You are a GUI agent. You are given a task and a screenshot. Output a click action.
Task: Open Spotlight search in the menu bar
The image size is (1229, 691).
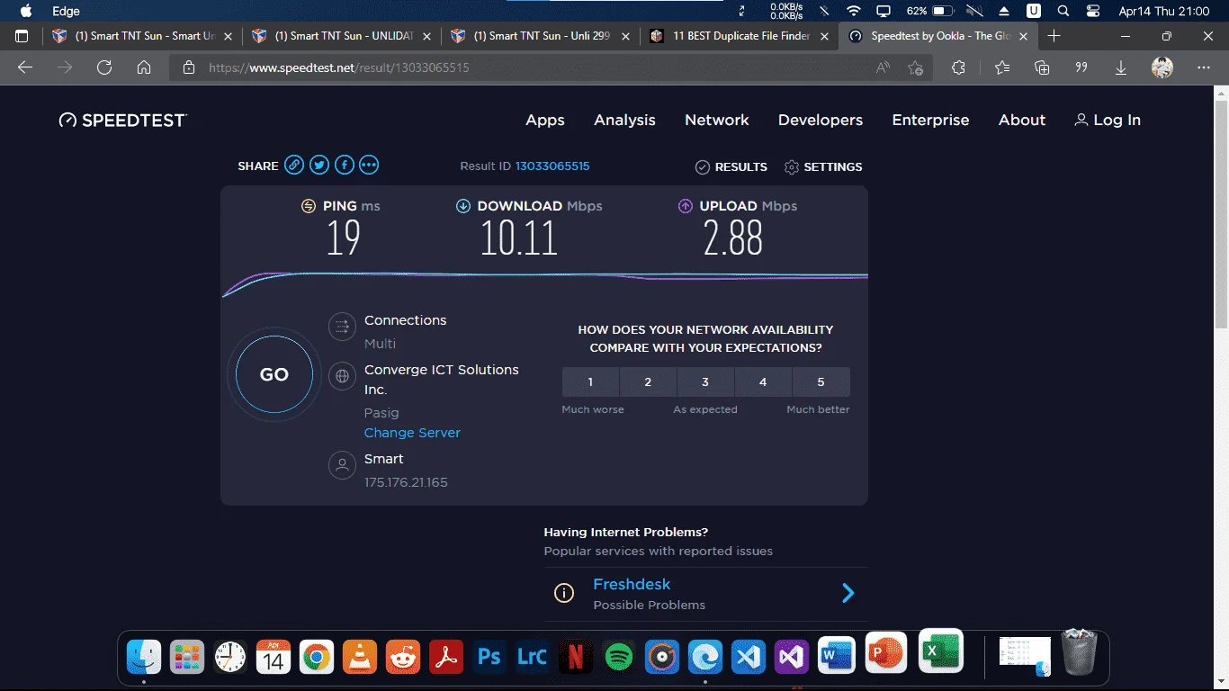point(1063,11)
